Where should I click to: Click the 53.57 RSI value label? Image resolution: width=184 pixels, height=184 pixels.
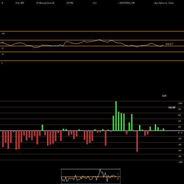pyautogui.click(x=169, y=44)
